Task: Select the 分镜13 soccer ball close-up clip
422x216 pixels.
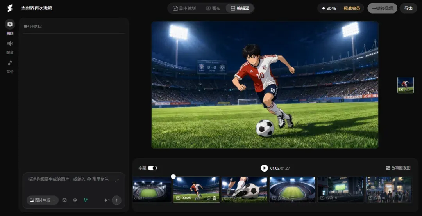Action: tap(244, 189)
